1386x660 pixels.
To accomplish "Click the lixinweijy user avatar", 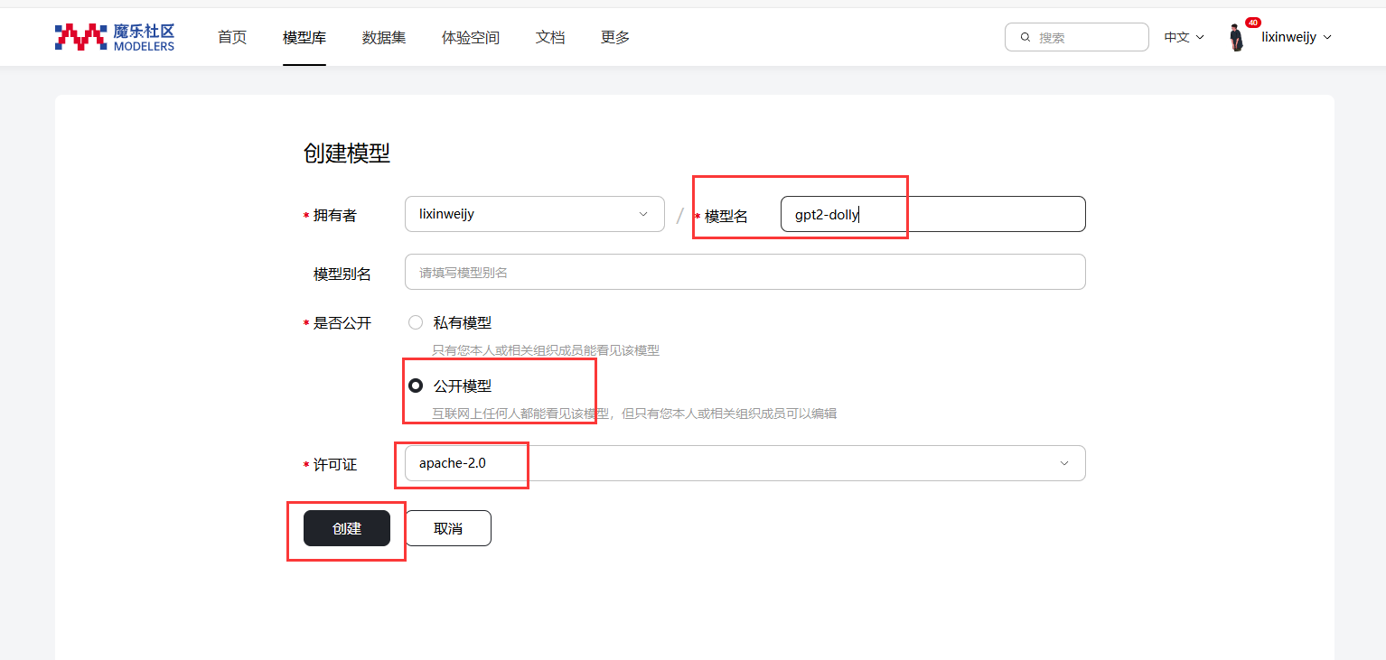I will [x=1236, y=39].
